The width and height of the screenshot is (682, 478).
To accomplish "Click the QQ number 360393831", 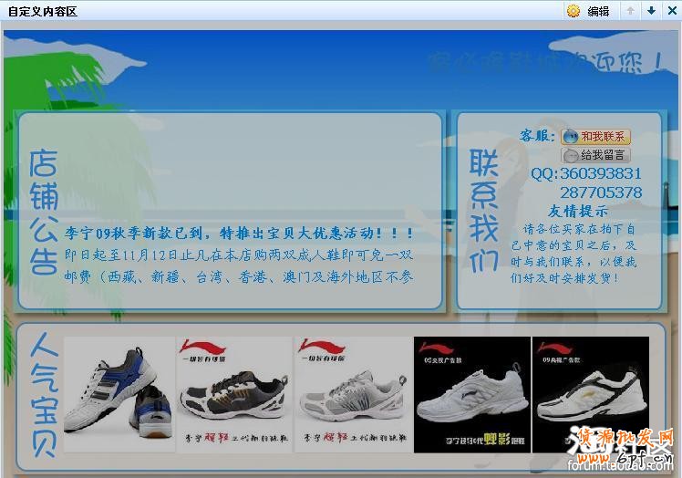I will coord(600,173).
